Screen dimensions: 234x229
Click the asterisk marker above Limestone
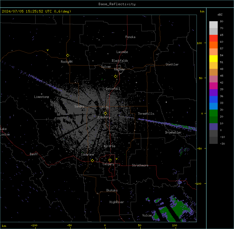point(42,94)
